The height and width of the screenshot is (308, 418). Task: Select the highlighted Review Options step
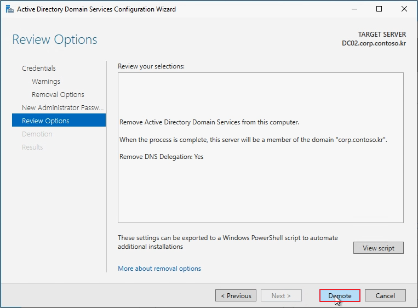coord(59,121)
